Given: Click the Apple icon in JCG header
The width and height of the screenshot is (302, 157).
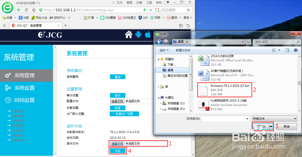Looking at the screenshot, I should [148, 35].
